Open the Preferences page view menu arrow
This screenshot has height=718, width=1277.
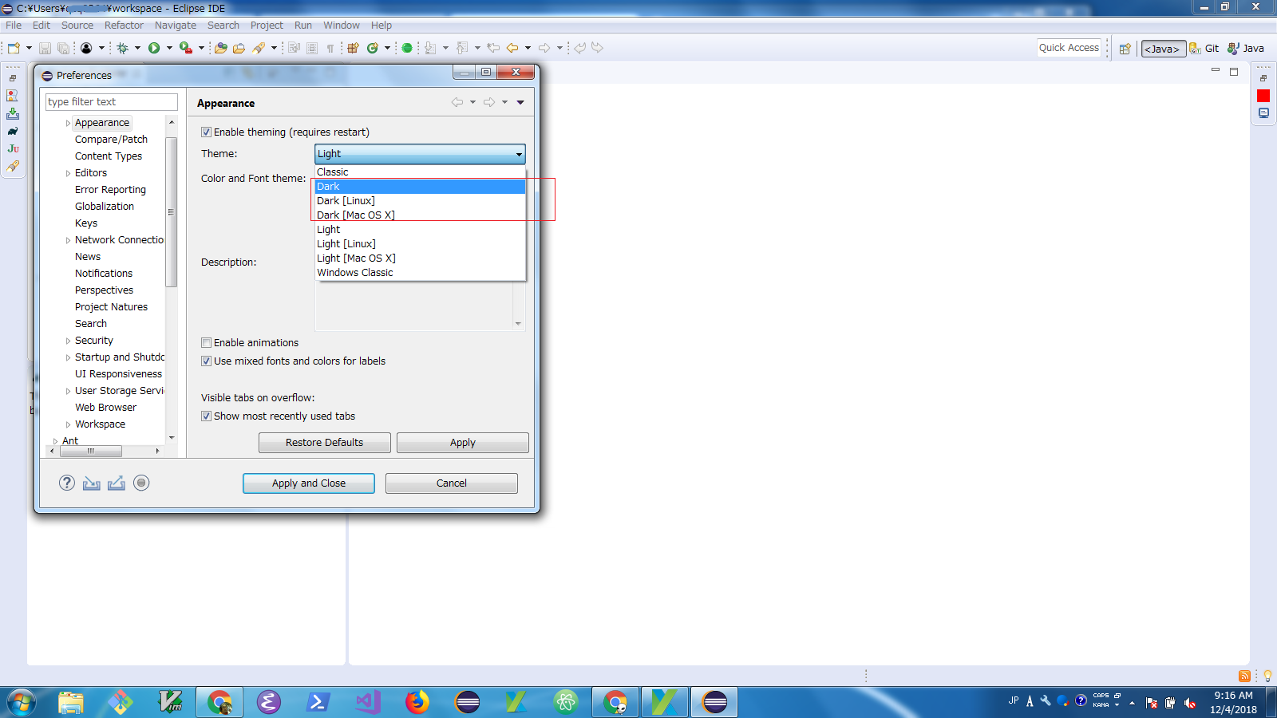point(520,102)
